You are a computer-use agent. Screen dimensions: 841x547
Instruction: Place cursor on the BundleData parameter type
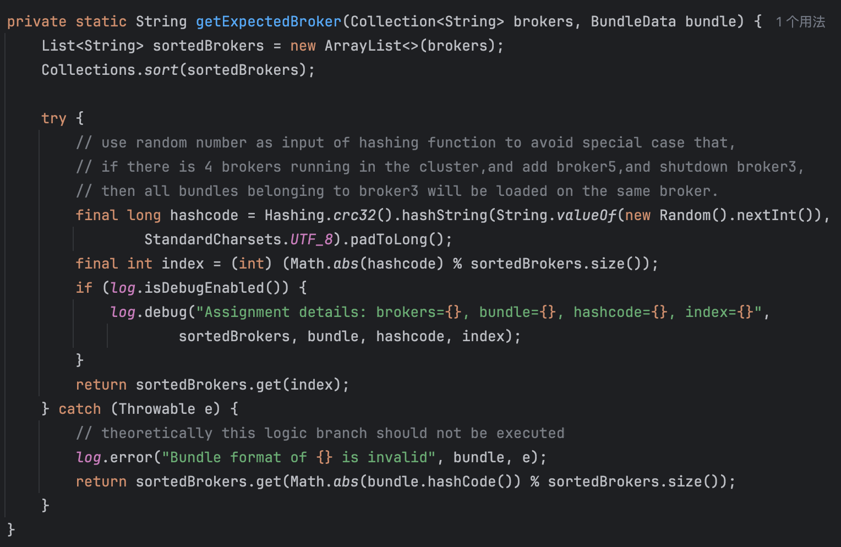tap(633, 22)
